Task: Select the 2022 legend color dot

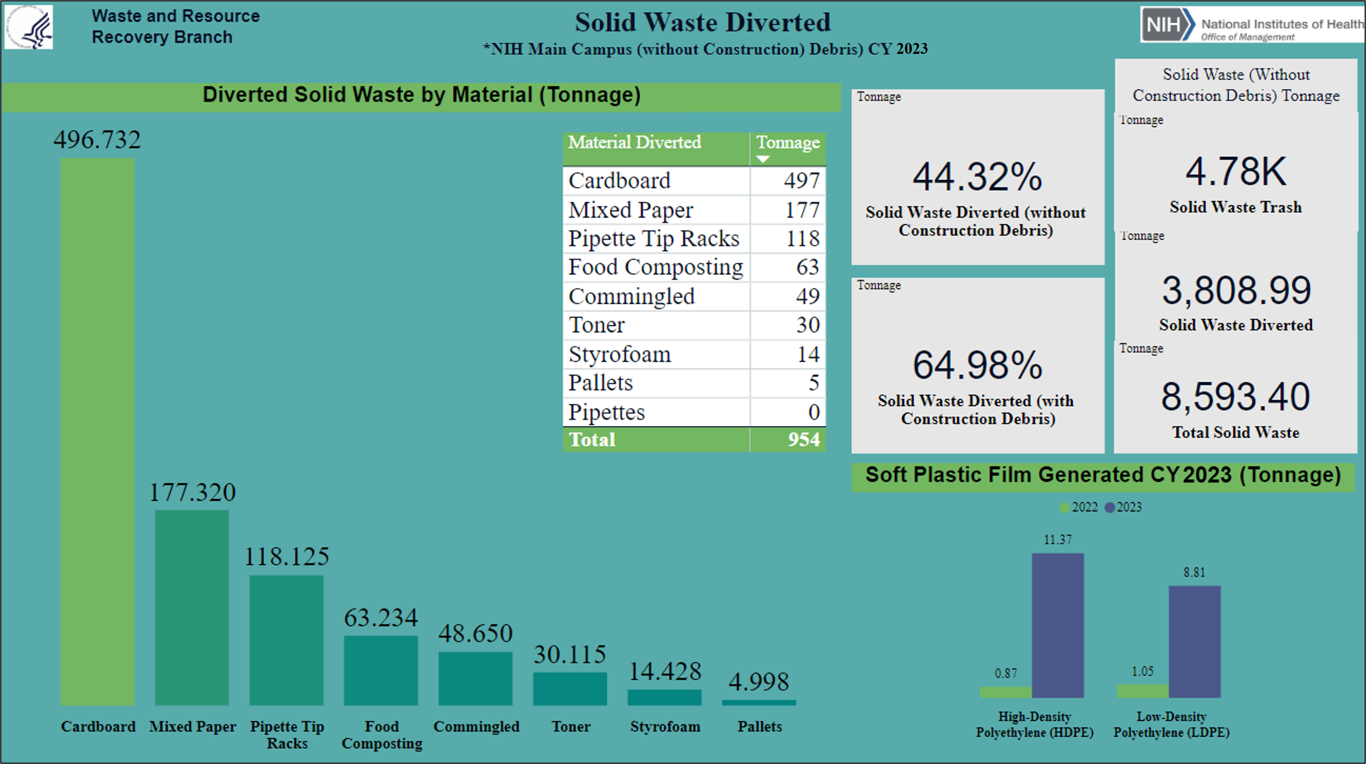Action: 1064,507
